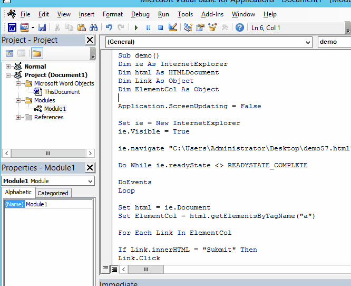This screenshot has width=351, height=286.
Task: Click View Object icon in Project panel
Action: pos(22,53)
